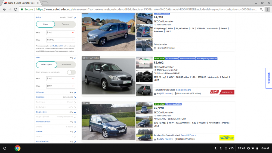This screenshot has height=153, width=272.
Task: Select the Cash price option
Action: click(x=45, y=24)
